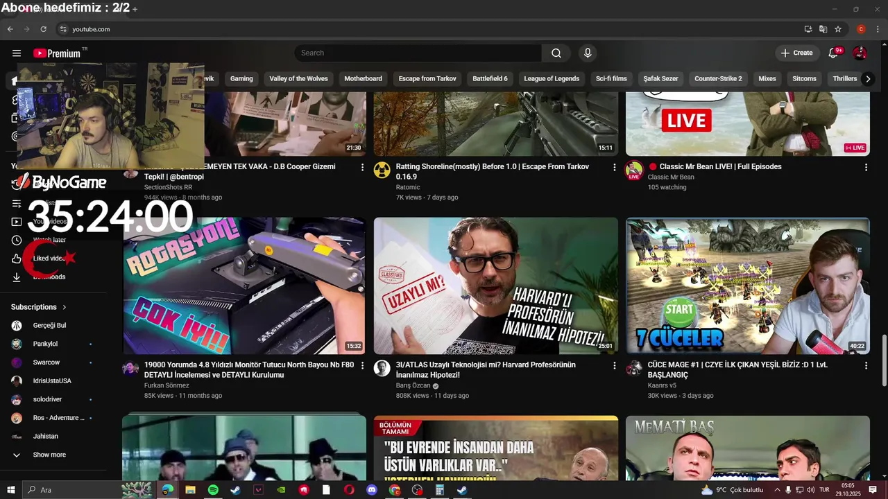Image resolution: width=888 pixels, height=499 pixels.
Task: Select the Şafak Sezer chip
Action: (x=660, y=79)
